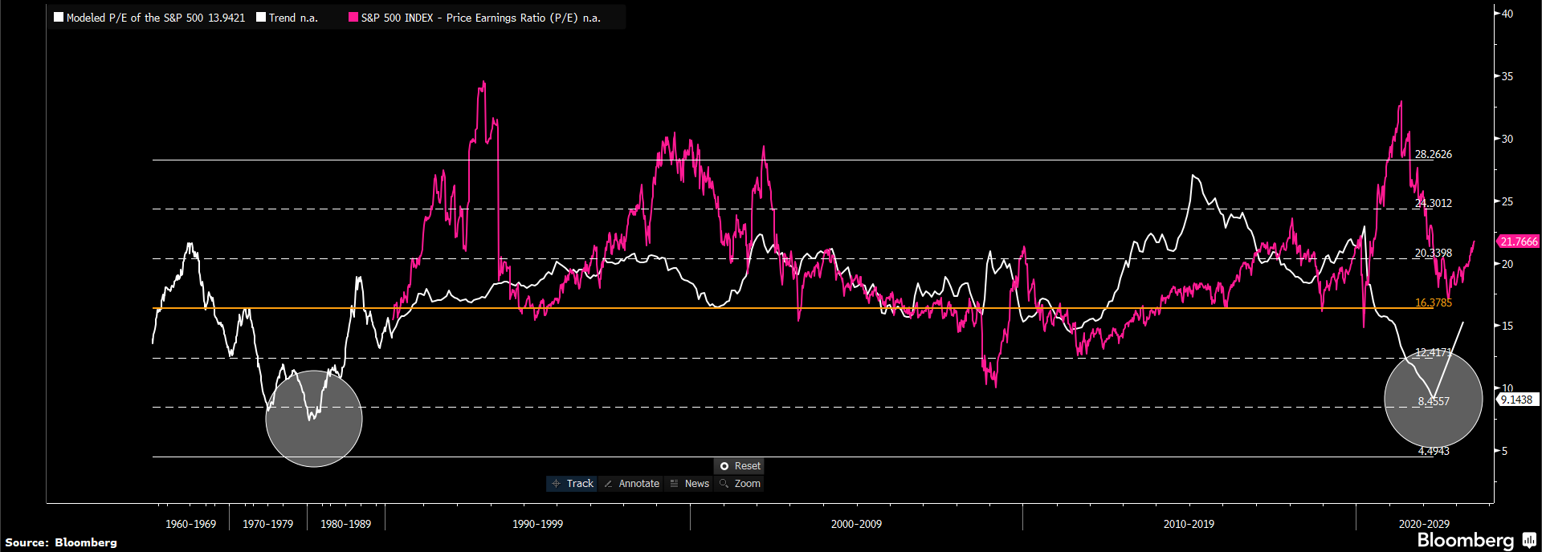Image resolution: width=1542 pixels, height=552 pixels.
Task: Click the 13.9421 Modeled P/E legend value
Action: (226, 18)
